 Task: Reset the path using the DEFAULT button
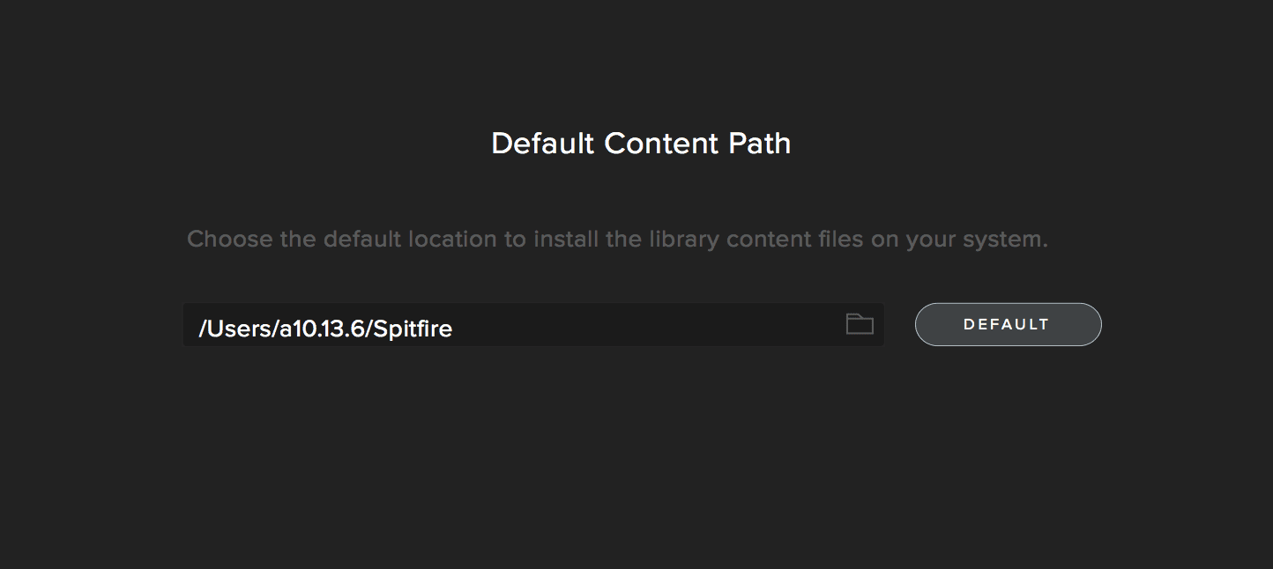coord(1008,324)
